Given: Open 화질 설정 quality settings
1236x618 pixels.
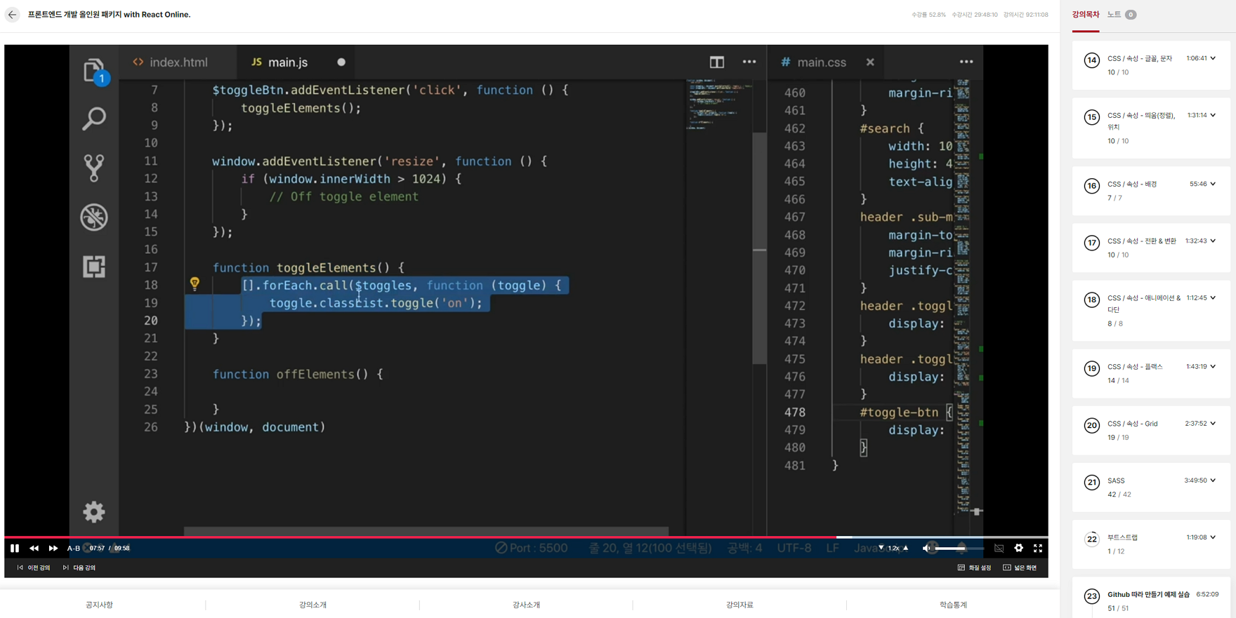Looking at the screenshot, I should pos(974,567).
